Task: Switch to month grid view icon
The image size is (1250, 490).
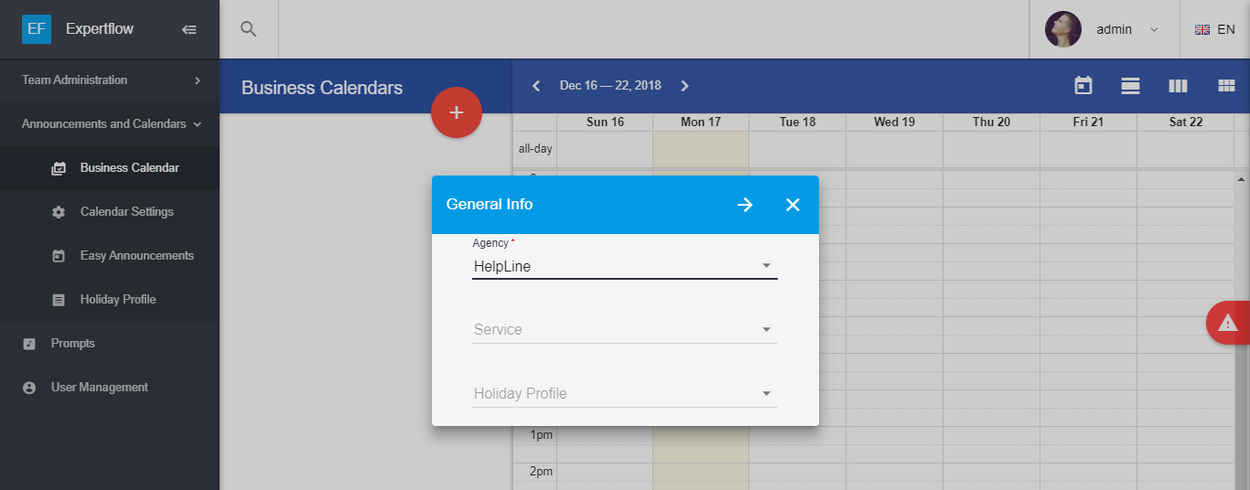Action: (1226, 86)
